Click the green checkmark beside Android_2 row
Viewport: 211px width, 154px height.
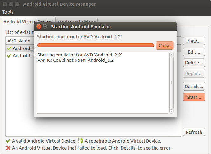point(9,48)
